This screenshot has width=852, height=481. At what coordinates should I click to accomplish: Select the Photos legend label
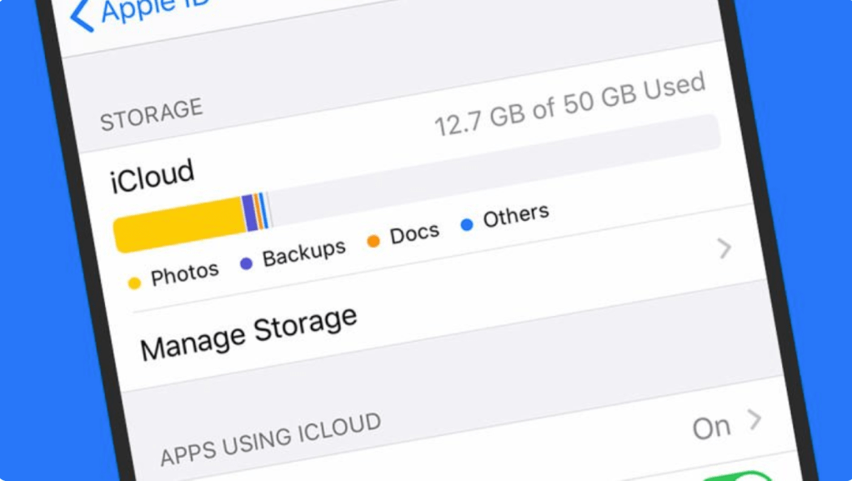pyautogui.click(x=184, y=273)
